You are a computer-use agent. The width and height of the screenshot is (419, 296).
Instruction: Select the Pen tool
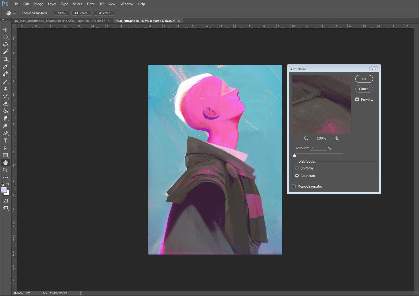pos(5,133)
